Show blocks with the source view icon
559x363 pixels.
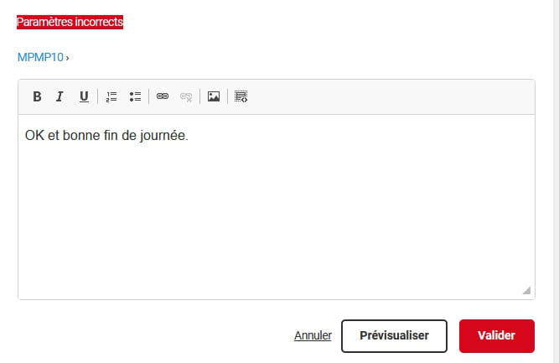[x=241, y=96]
